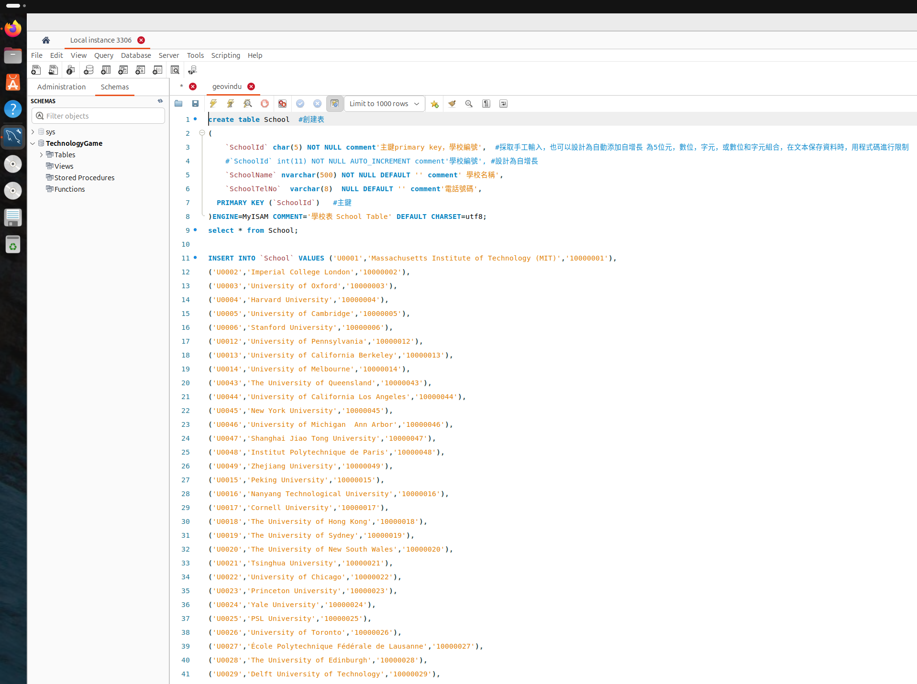Viewport: 917px width, 684px height.
Task: Open the Trash from the dock
Action: click(13, 244)
